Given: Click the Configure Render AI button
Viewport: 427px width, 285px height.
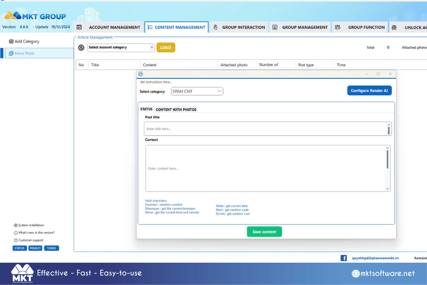Looking at the screenshot, I should tap(369, 91).
